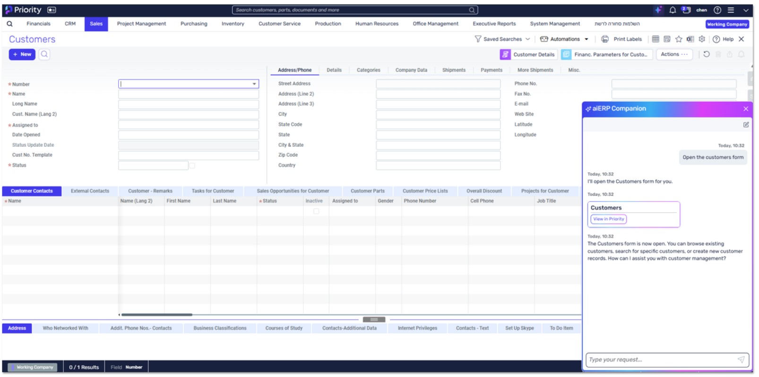Click Financ. Parameters for Customer button
Image resolution: width=759 pixels, height=377 pixels.
[607, 55]
